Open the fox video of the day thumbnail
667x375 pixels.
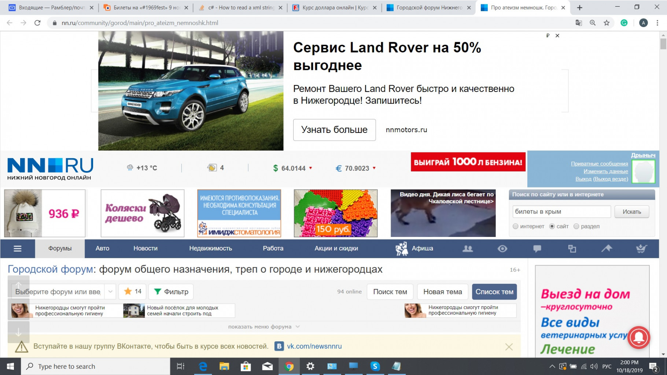[x=443, y=213]
